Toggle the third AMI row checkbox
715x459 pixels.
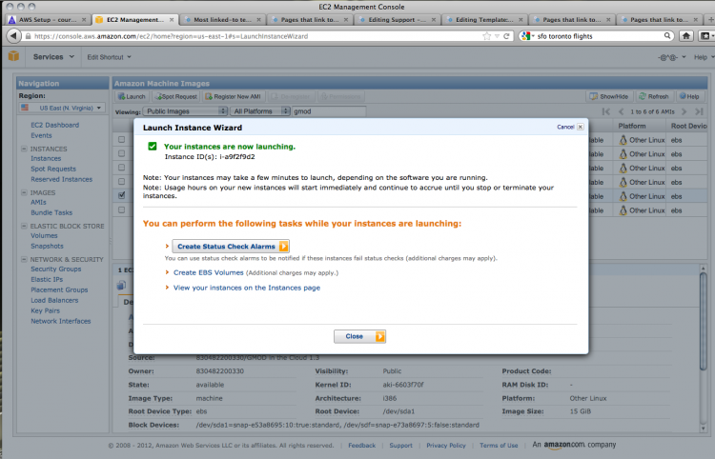tap(121, 167)
